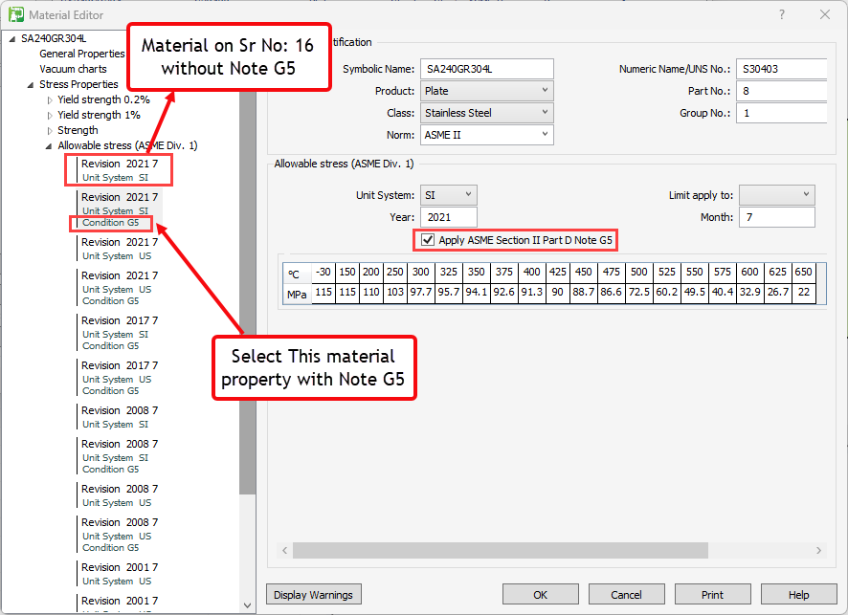The image size is (848, 615).
Task: Open the Limit apply to dropdown
Action: [x=776, y=195]
